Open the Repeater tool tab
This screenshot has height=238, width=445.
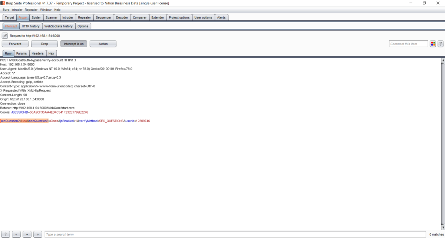pyautogui.click(x=85, y=17)
